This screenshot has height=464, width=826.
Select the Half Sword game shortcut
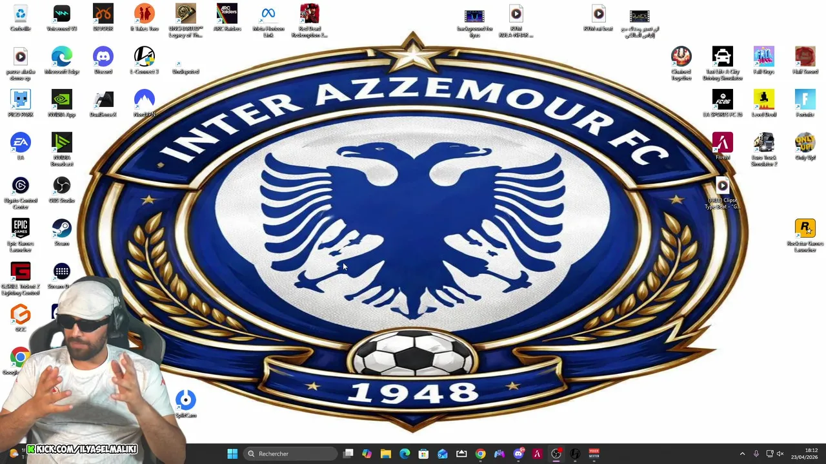point(805,61)
